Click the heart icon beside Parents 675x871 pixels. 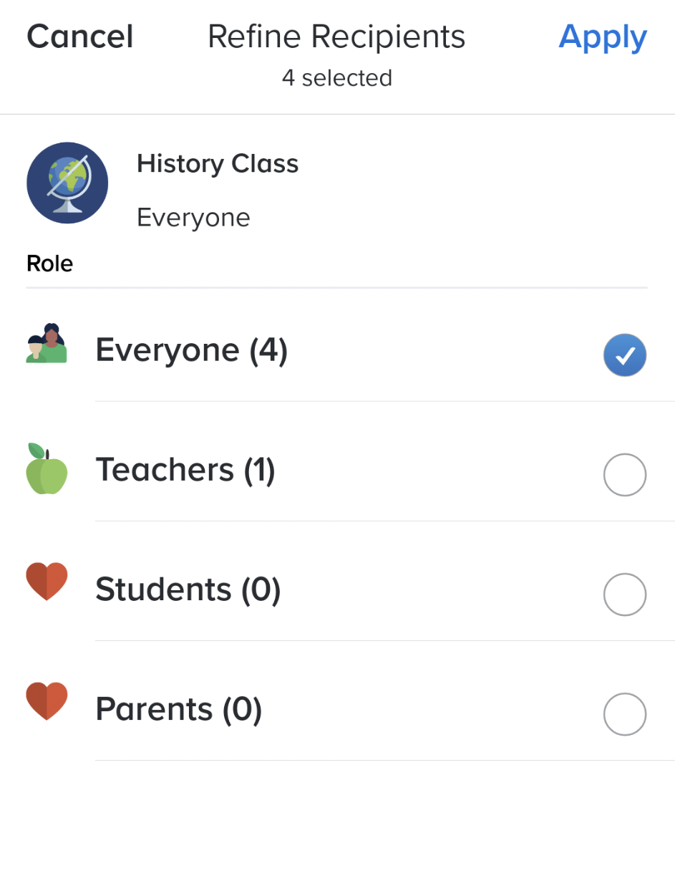point(47,701)
